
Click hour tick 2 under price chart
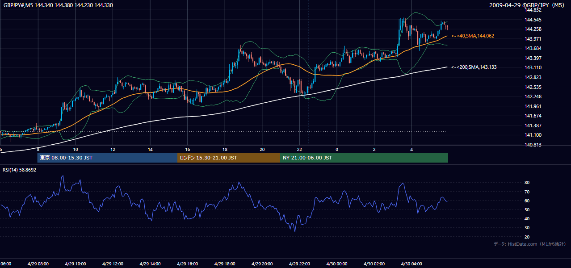point(374,149)
